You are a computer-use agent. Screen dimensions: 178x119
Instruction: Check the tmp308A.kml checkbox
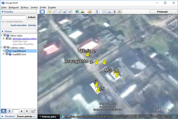pos(7,50)
